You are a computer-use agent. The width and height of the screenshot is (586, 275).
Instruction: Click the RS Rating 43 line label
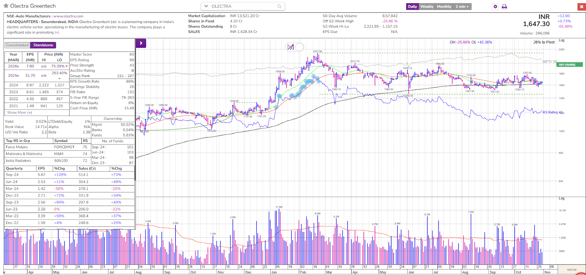552,112
